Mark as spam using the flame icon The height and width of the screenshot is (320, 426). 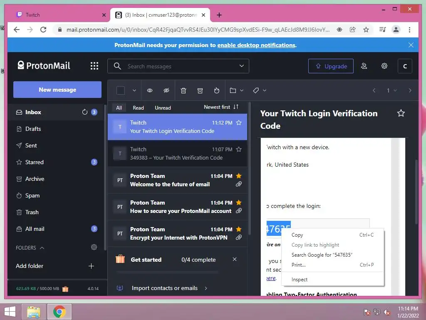tap(216, 90)
